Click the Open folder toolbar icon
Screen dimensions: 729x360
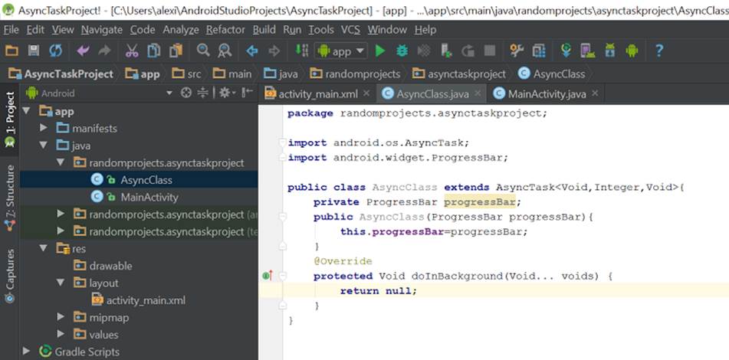(x=11, y=51)
